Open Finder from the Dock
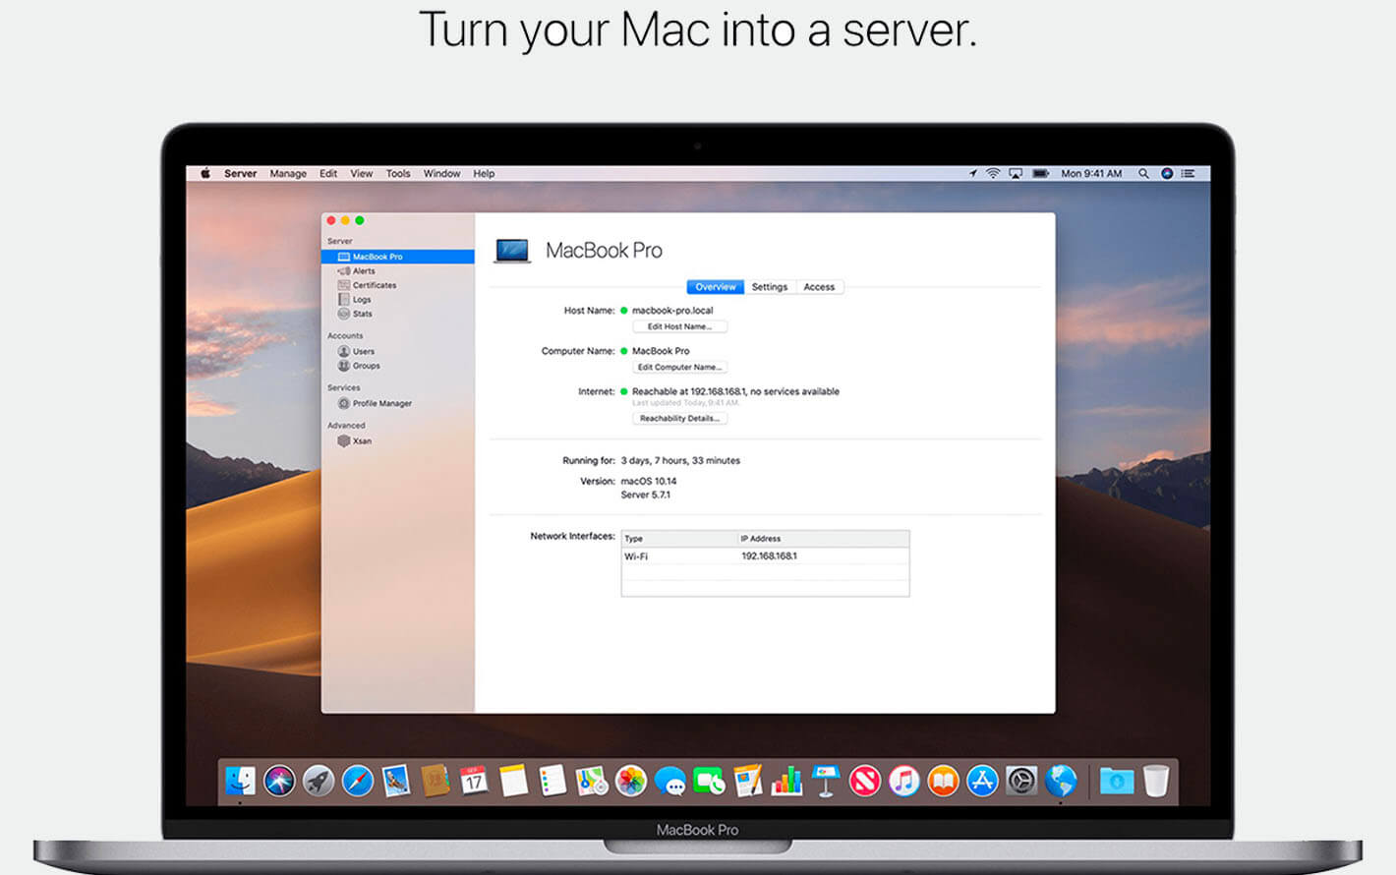 pyautogui.click(x=240, y=782)
